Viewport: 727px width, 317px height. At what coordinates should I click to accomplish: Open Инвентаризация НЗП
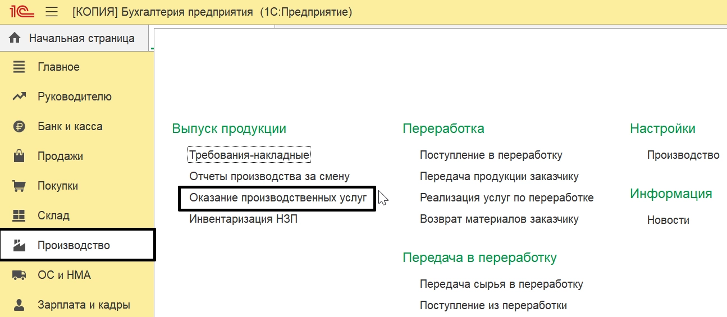[x=243, y=219]
